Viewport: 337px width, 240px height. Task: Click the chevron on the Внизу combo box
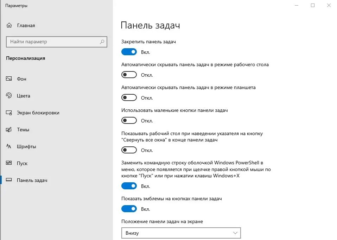coord(235,233)
